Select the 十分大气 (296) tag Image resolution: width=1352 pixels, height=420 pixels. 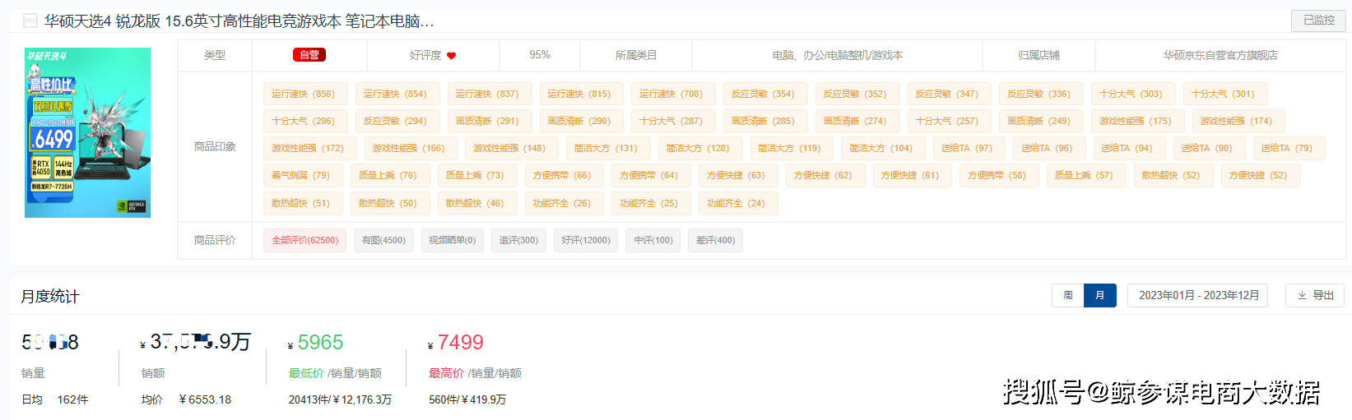tap(304, 121)
